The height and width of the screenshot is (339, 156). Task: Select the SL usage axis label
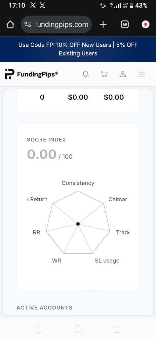[107, 261]
